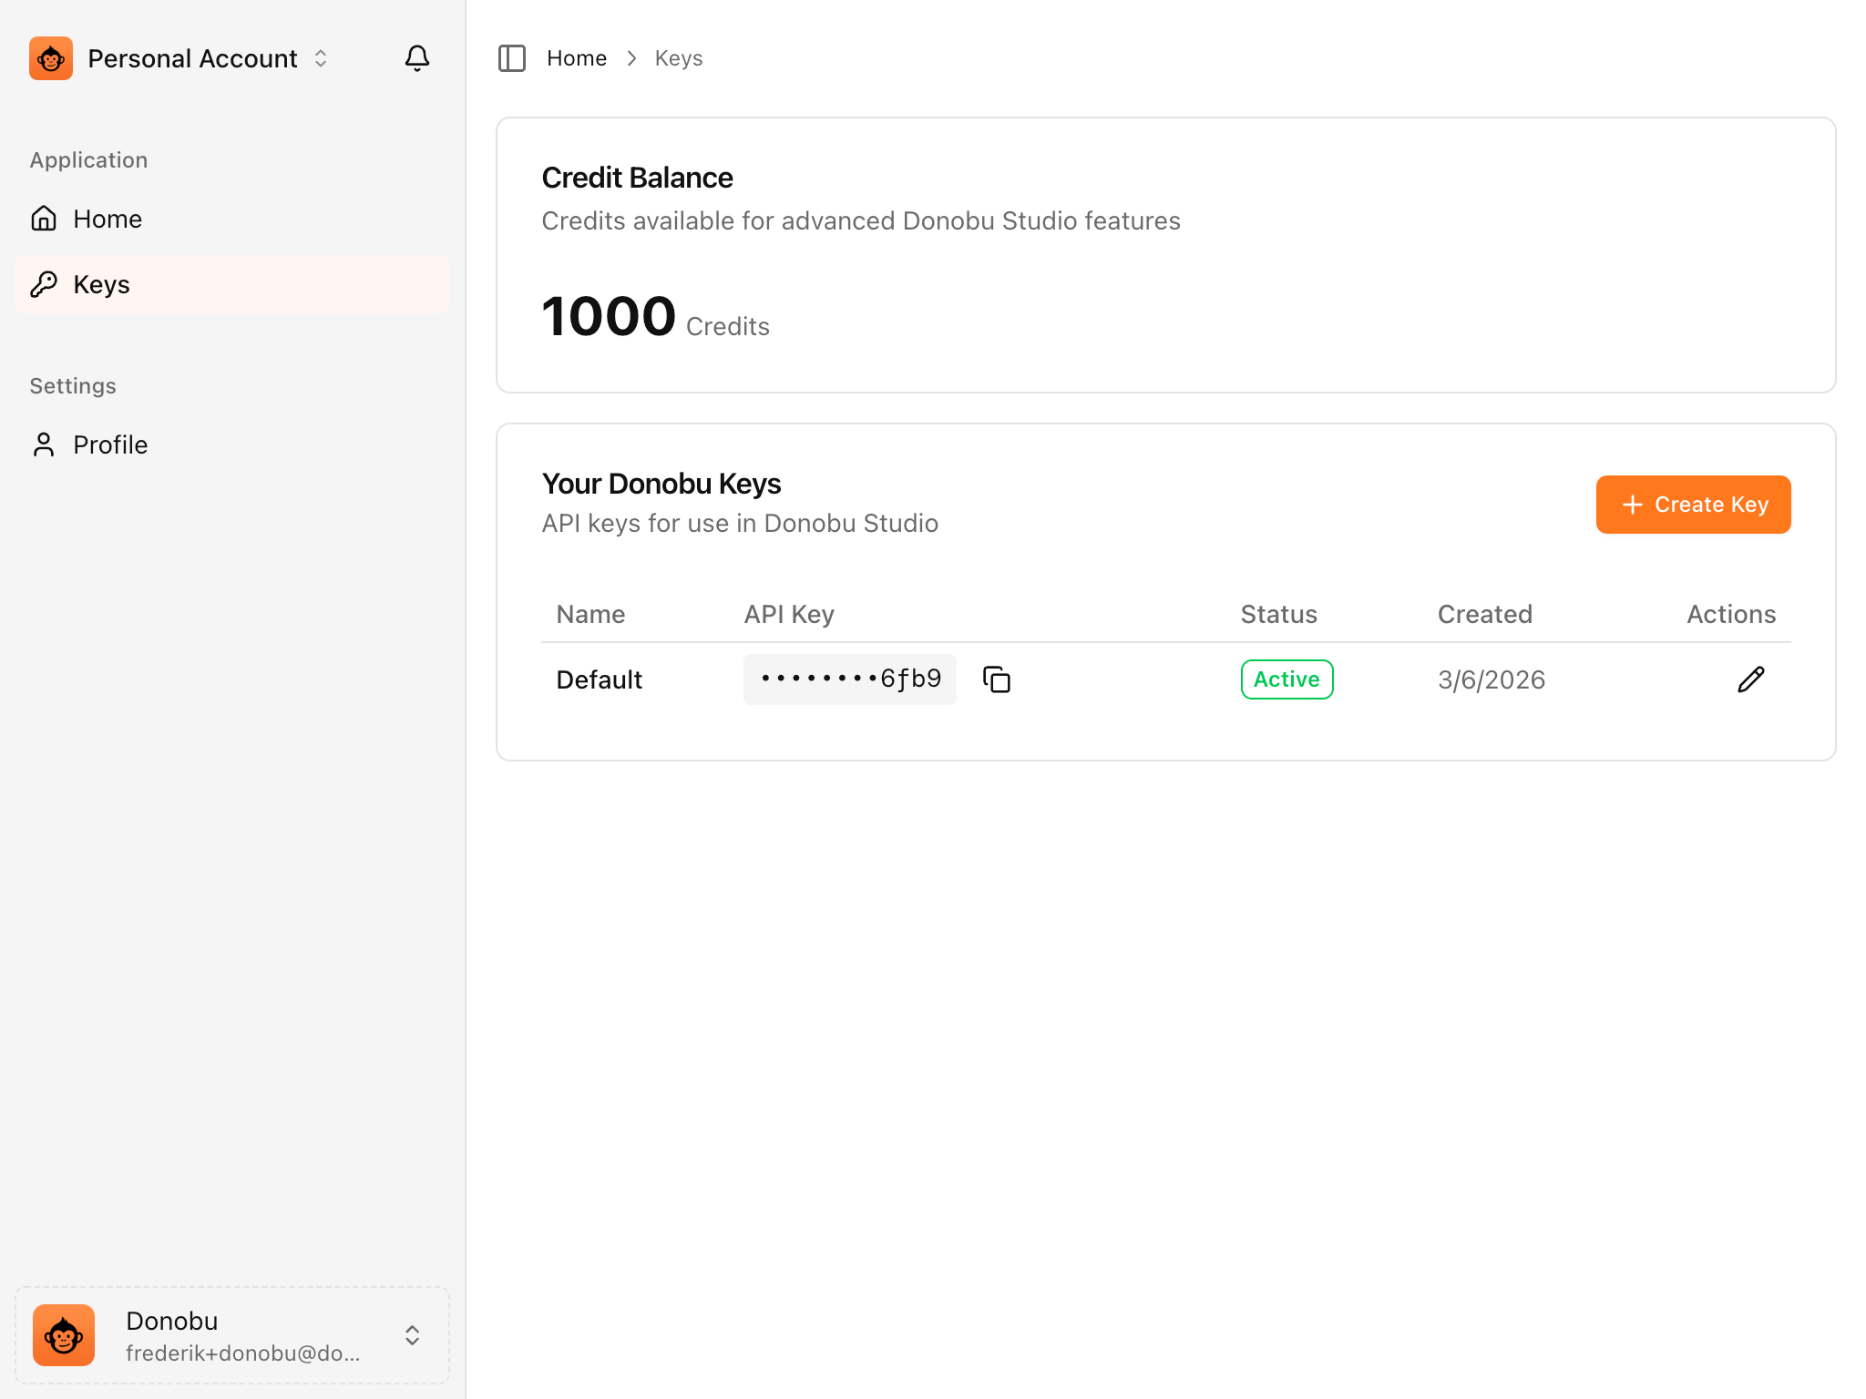
Task: Open the Donobu user menu chevron
Action: (x=412, y=1335)
